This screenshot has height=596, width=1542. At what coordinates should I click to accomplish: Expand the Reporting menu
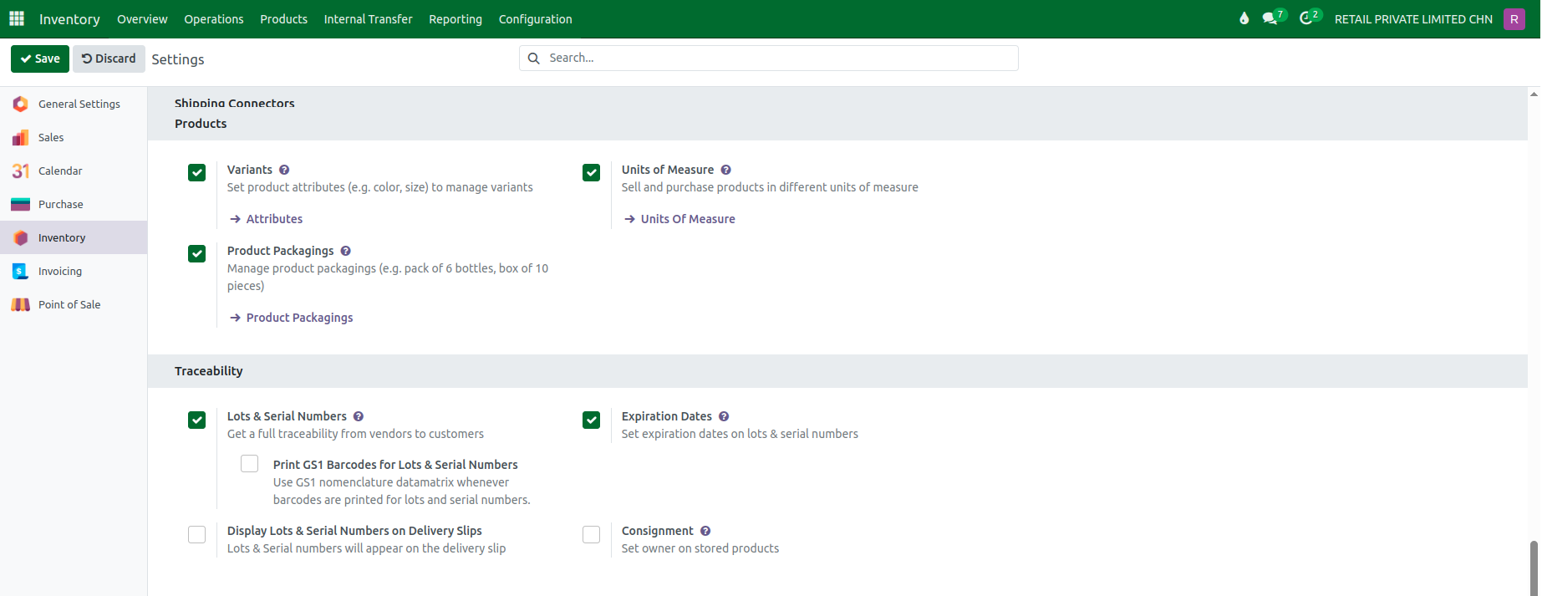455,18
